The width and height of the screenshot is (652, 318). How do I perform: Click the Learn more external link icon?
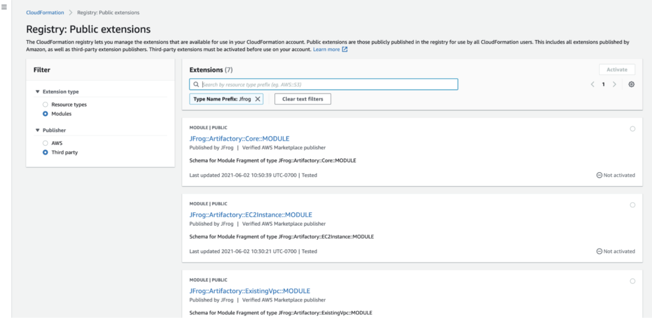pyautogui.click(x=344, y=50)
